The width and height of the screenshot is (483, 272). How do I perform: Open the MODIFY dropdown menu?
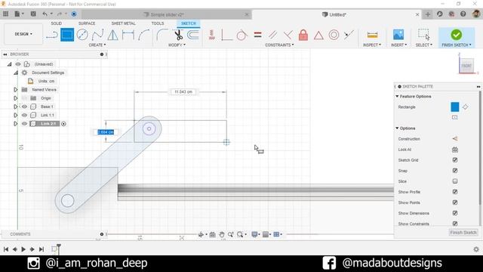(x=177, y=45)
